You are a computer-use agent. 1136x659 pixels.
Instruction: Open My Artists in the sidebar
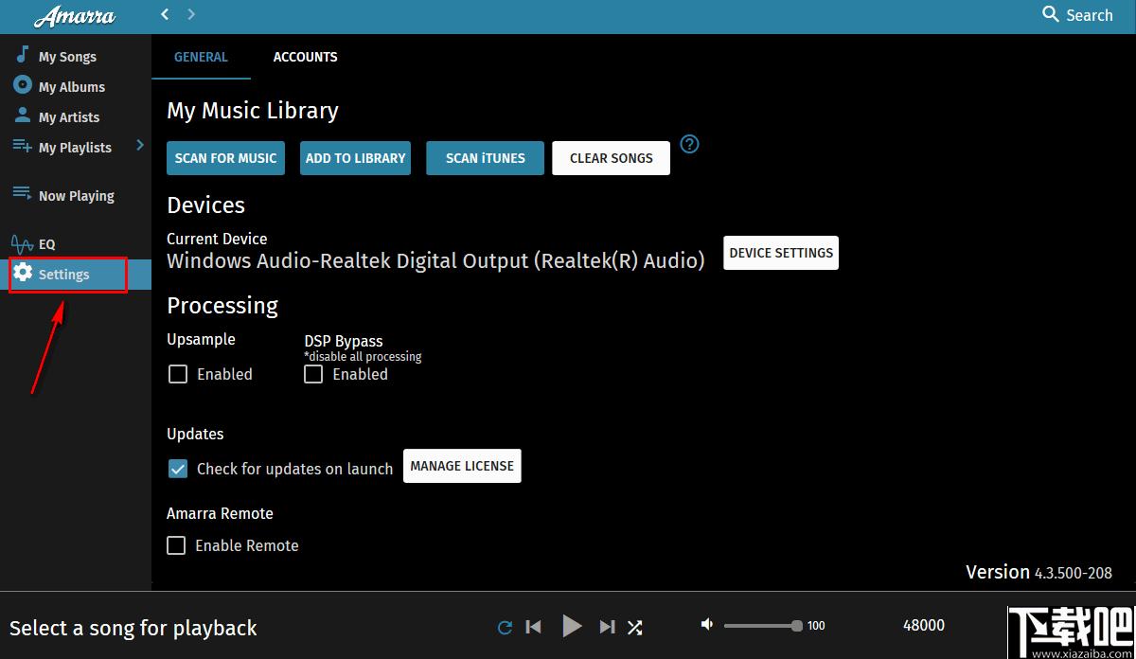(69, 117)
